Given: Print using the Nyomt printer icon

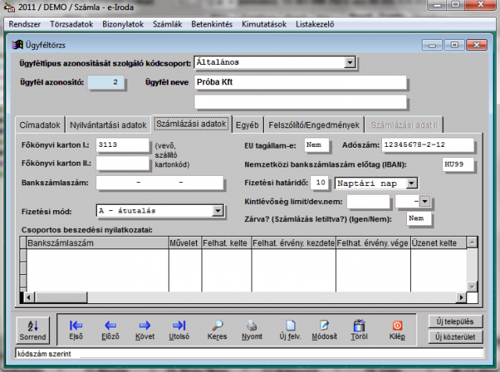Looking at the screenshot, I should [253, 329].
